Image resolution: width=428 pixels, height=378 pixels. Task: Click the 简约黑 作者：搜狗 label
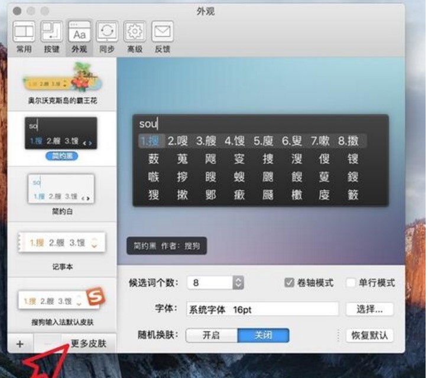pos(167,246)
